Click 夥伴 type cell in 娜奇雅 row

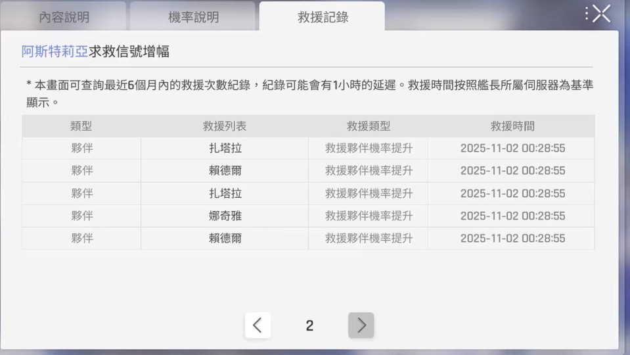tap(81, 216)
